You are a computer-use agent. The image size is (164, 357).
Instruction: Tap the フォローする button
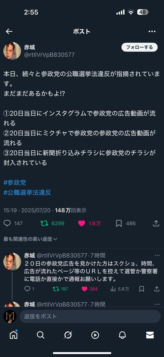tap(139, 47)
